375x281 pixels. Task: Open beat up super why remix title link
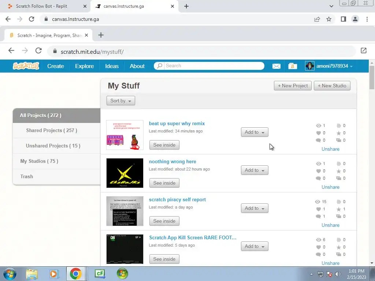tap(177, 124)
